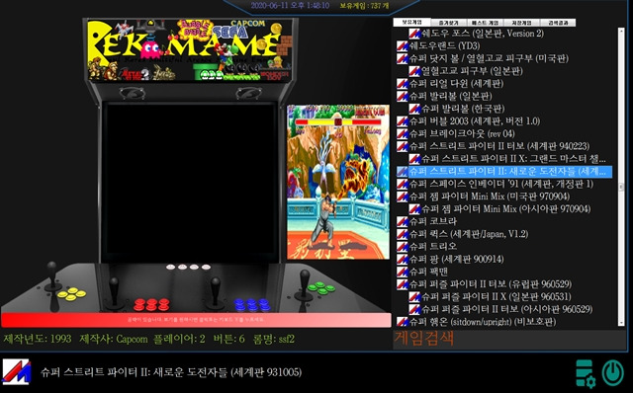Click the teal power button icon
The image size is (633, 393).
tap(613, 372)
